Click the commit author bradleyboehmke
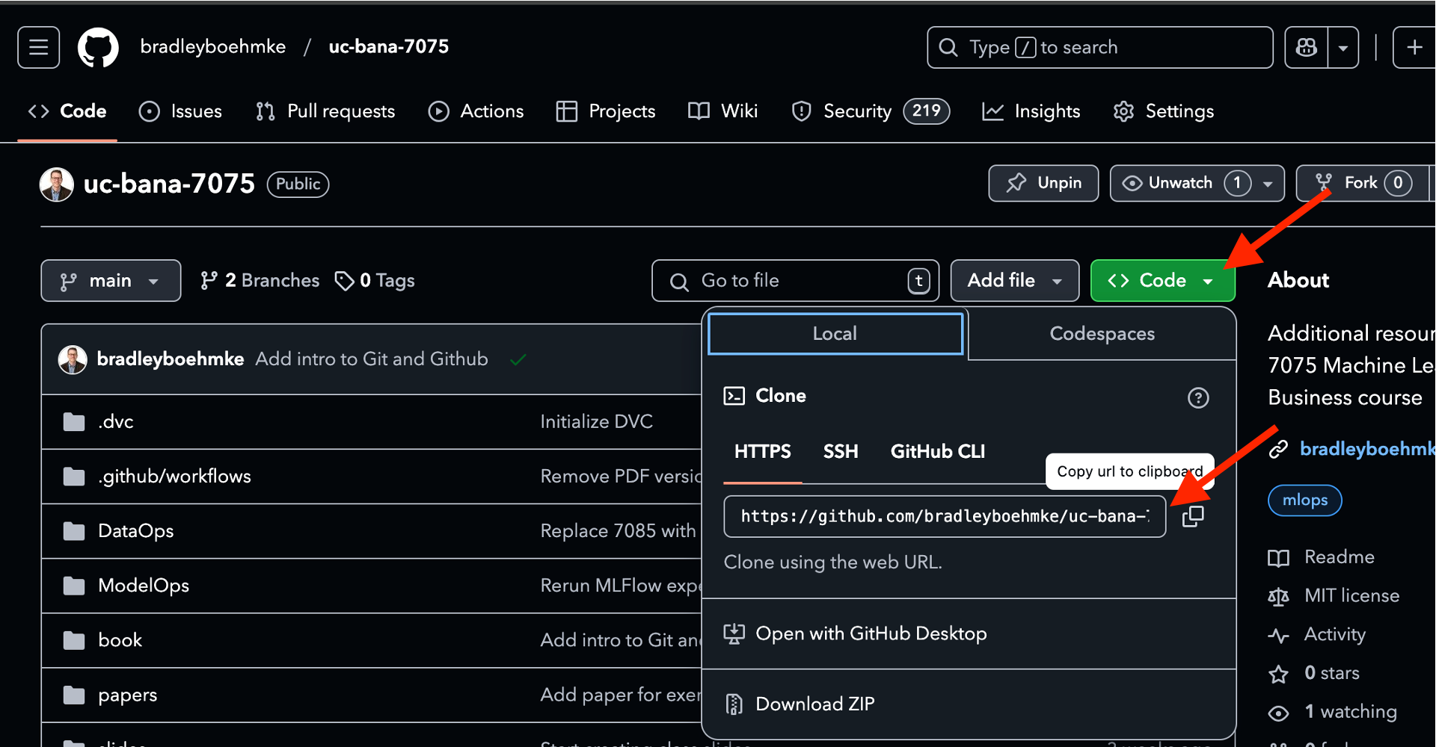The height and width of the screenshot is (747, 1436). click(x=171, y=359)
